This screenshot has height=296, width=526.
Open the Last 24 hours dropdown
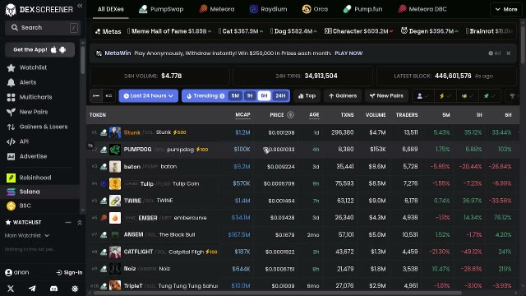click(148, 96)
